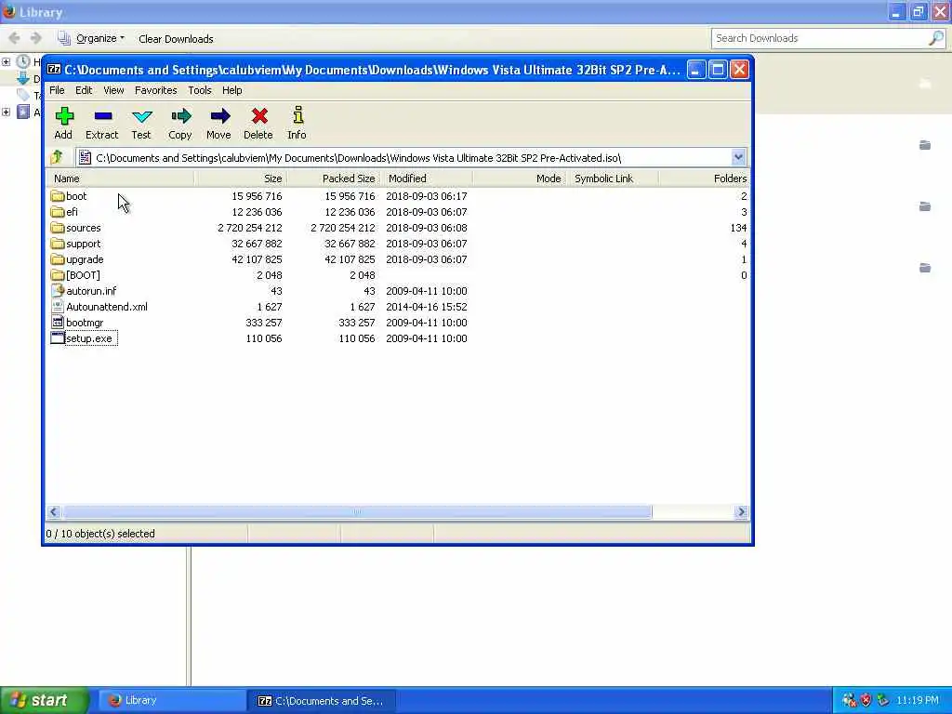Click Library window forward arrow
The image size is (952, 714).
[36, 38]
